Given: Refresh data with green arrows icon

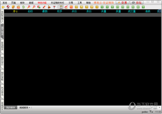Looking at the screenshot, I should click(24, 7).
